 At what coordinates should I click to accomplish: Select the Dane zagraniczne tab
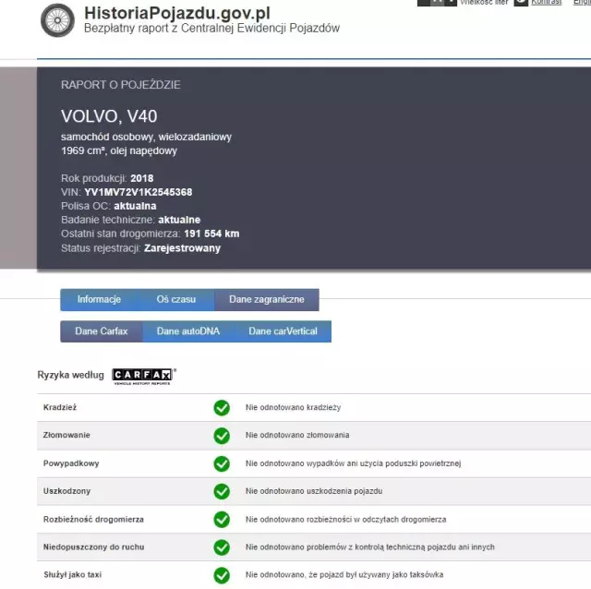267,300
